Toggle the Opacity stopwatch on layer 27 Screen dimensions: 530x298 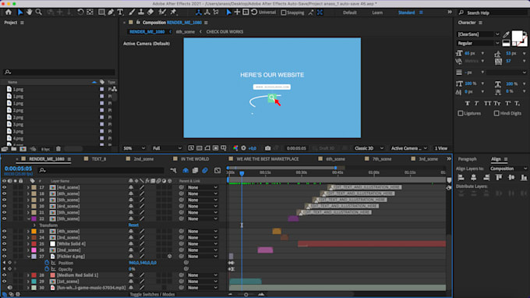(47, 269)
